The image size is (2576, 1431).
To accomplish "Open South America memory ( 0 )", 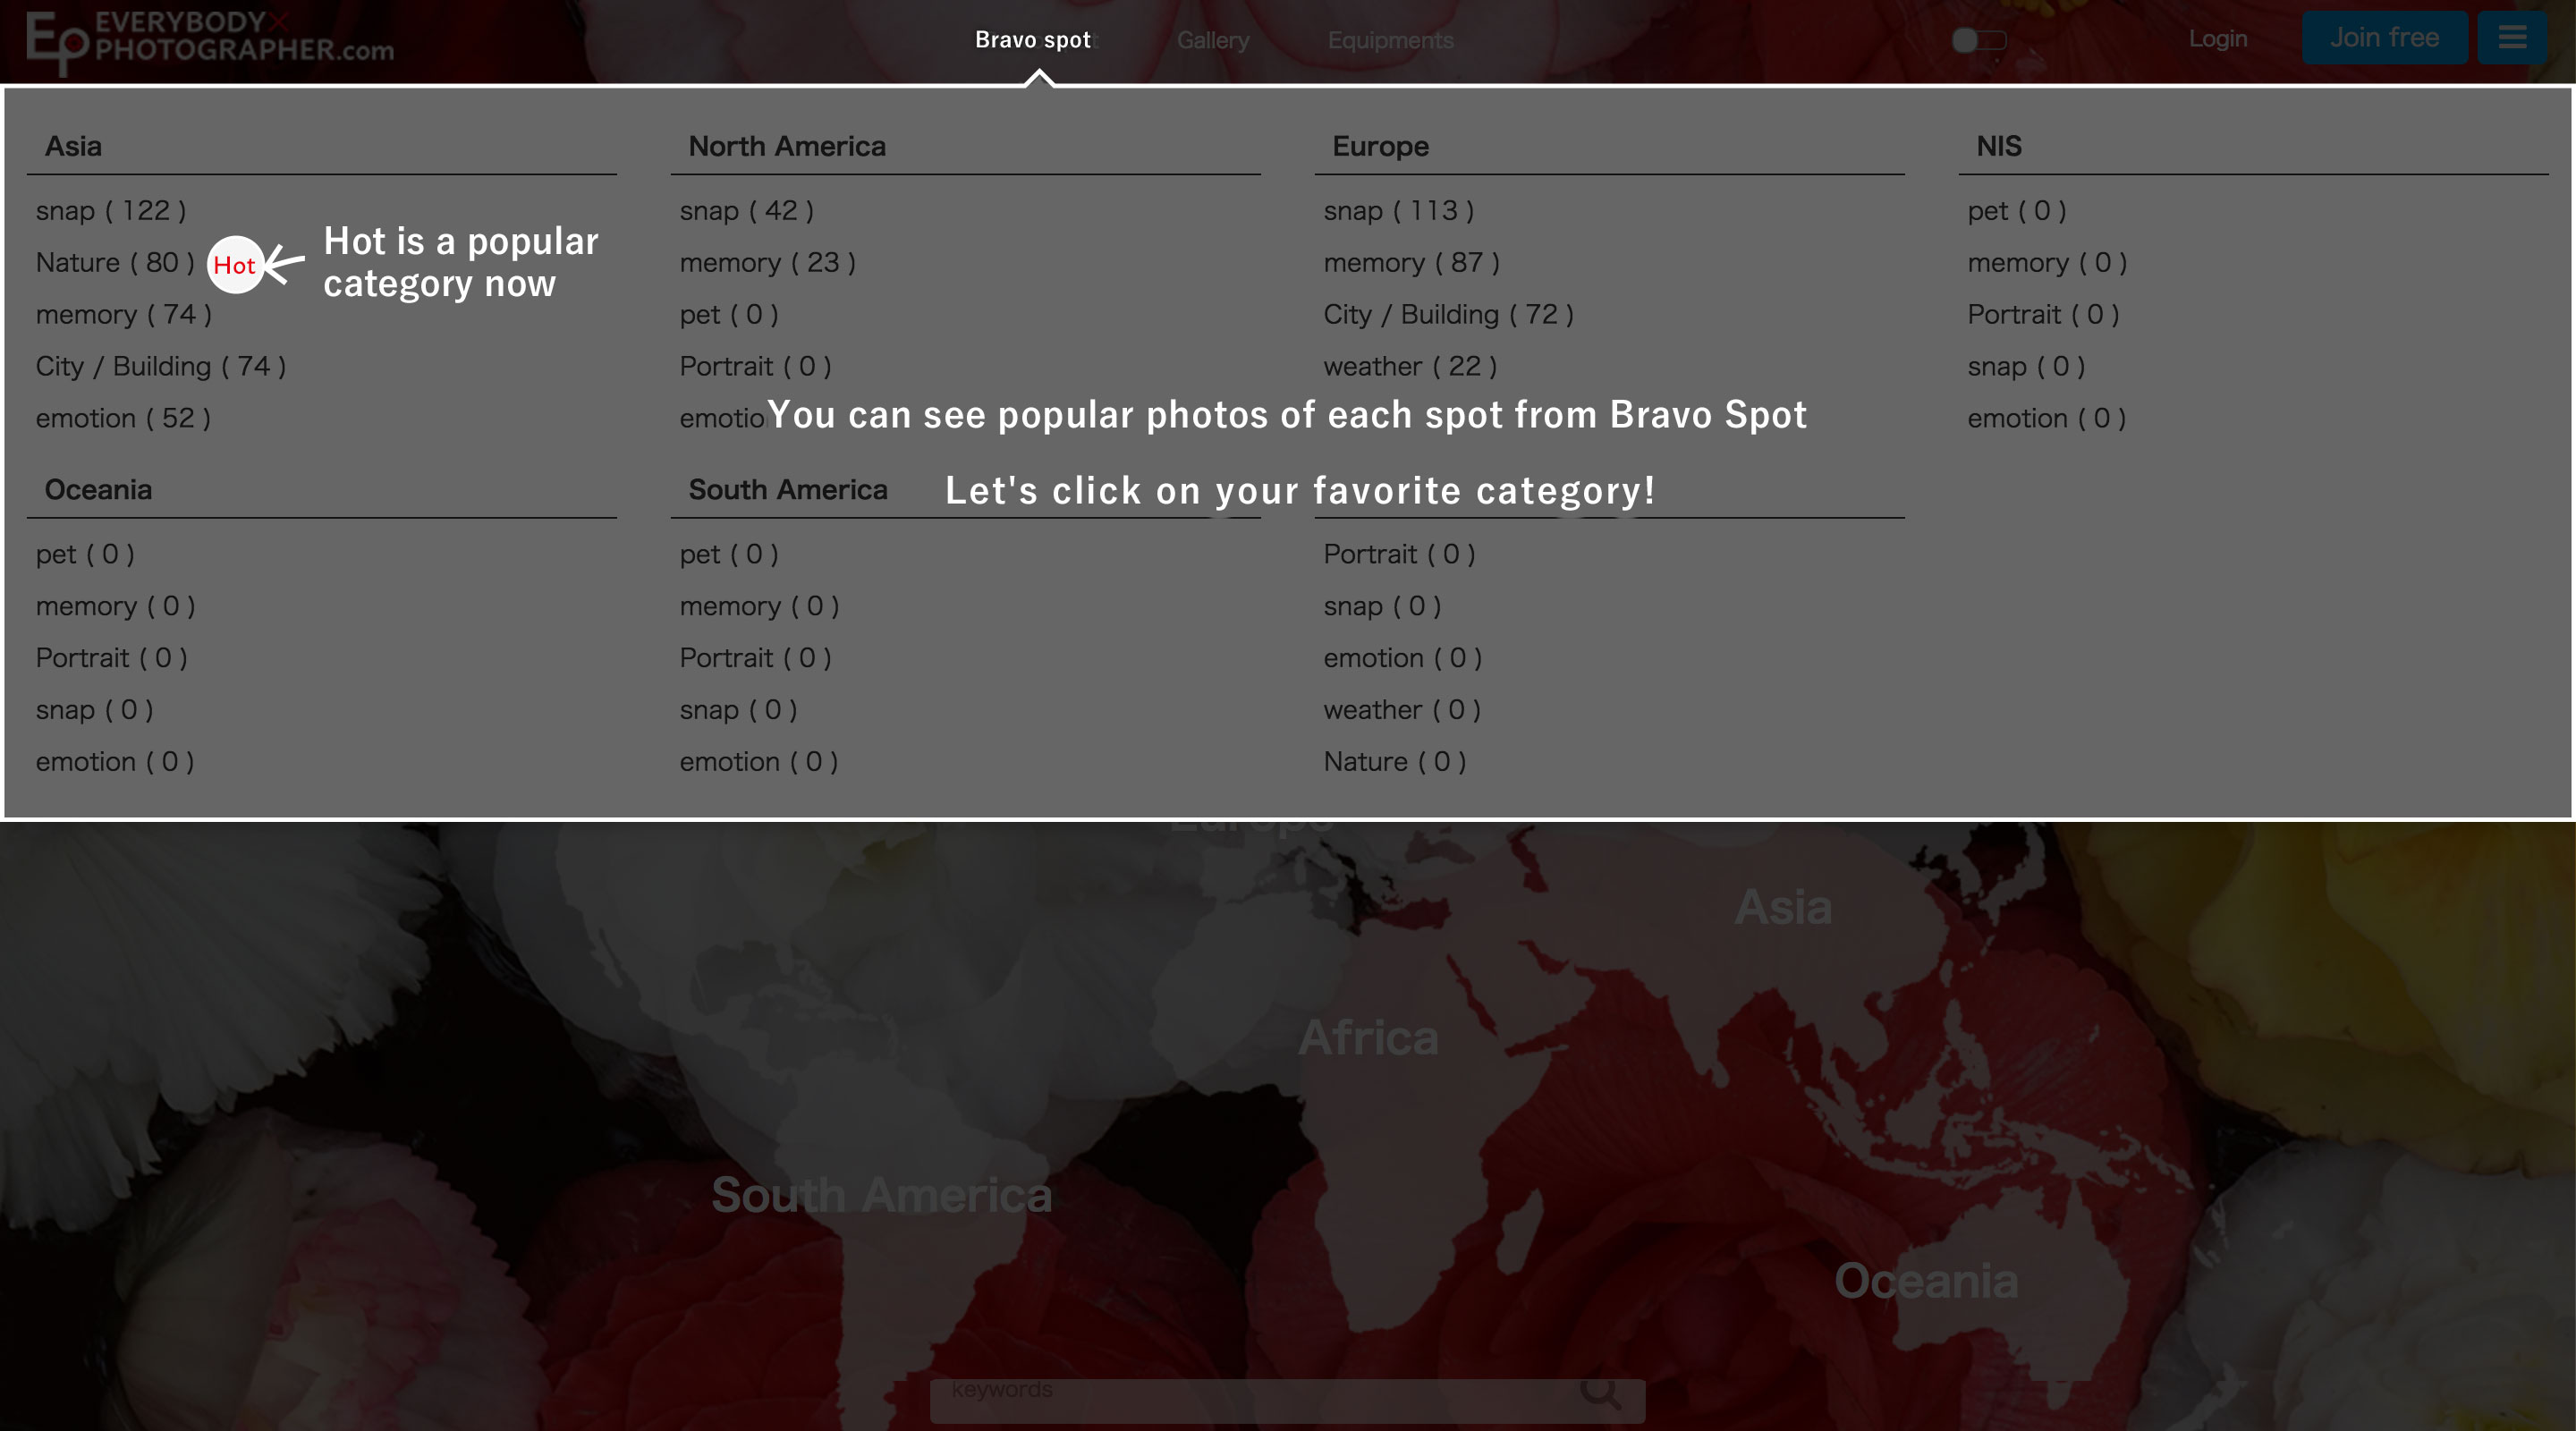I will pos(759,607).
